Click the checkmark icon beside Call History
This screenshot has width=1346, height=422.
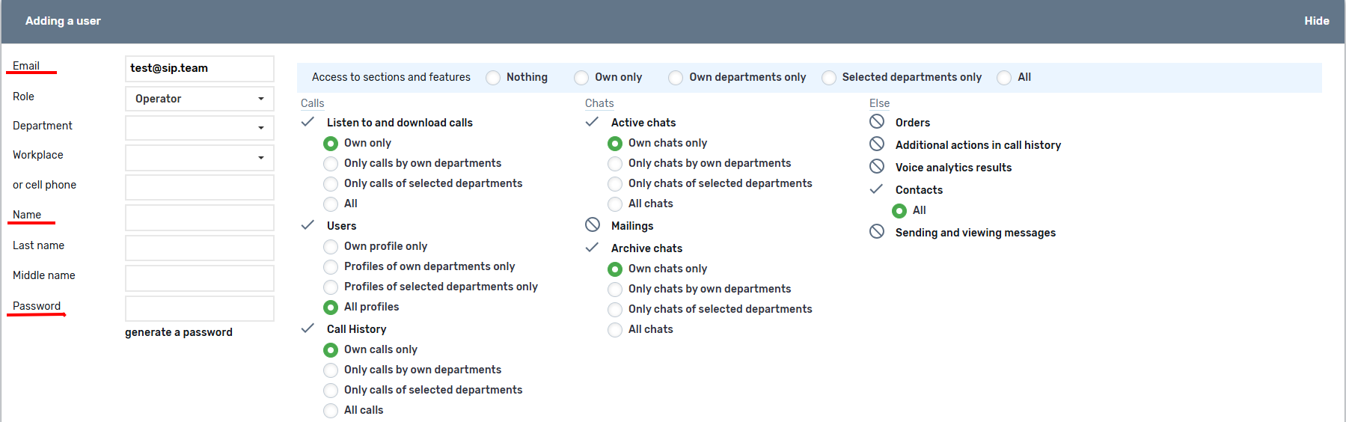308,328
